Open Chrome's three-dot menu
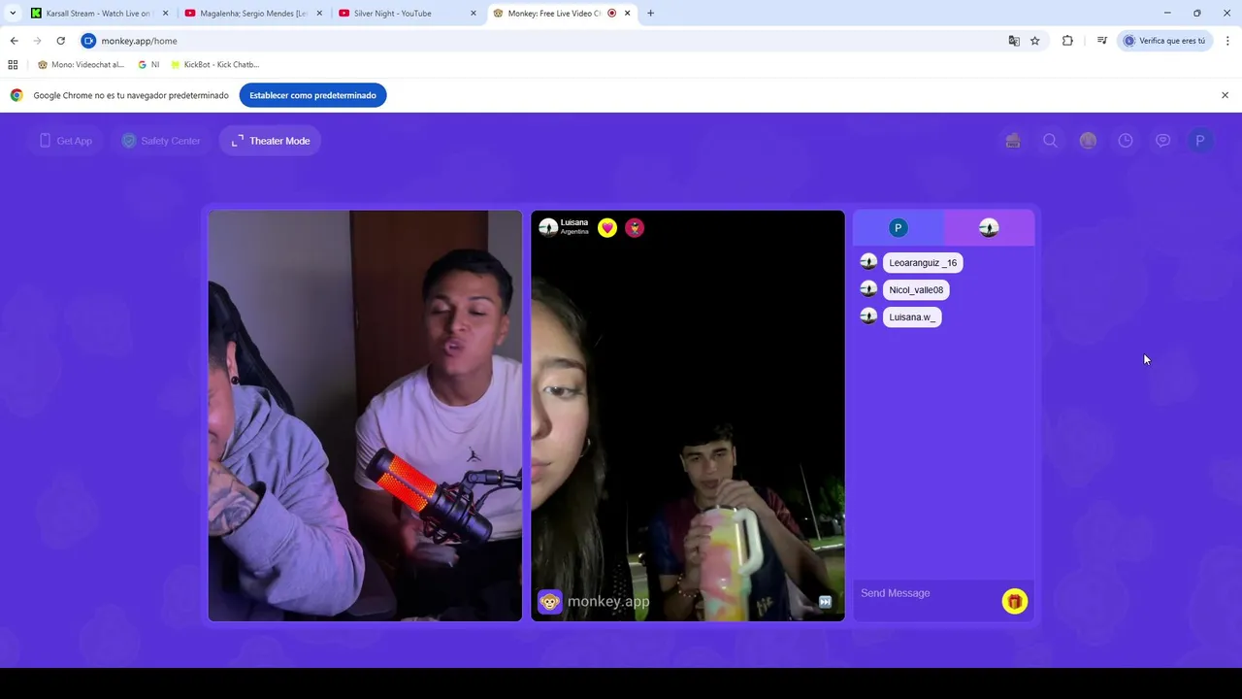This screenshot has width=1242, height=699. click(x=1227, y=41)
